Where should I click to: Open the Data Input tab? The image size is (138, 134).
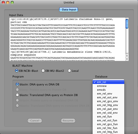pyautogui.click(x=68, y=10)
